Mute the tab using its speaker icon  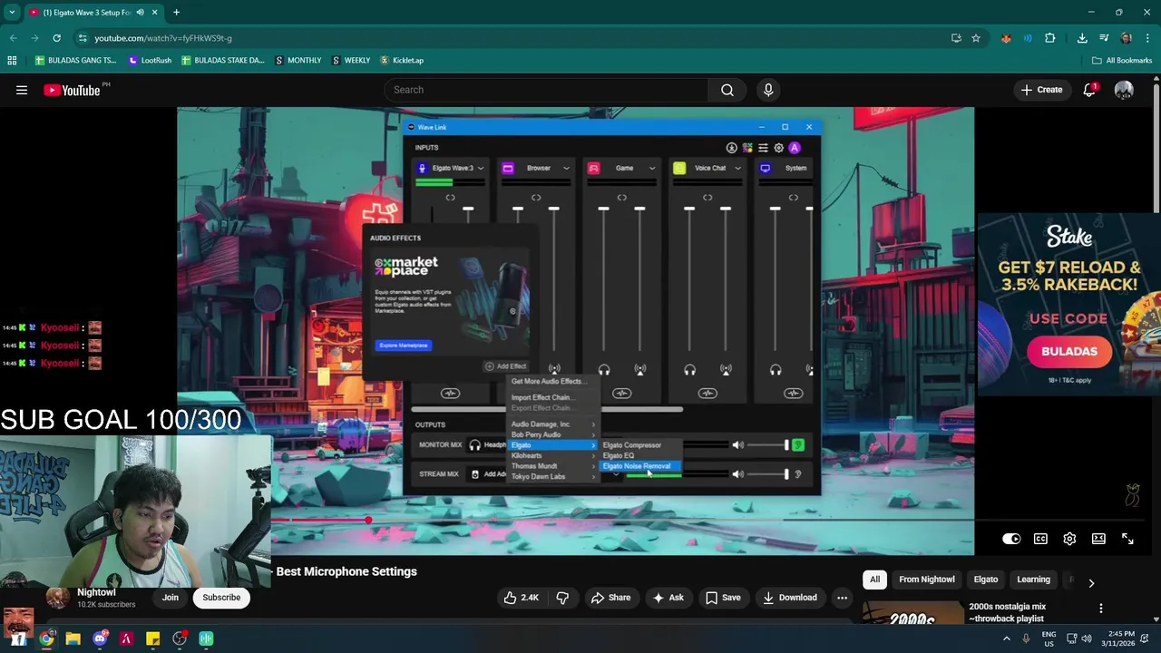tap(140, 12)
